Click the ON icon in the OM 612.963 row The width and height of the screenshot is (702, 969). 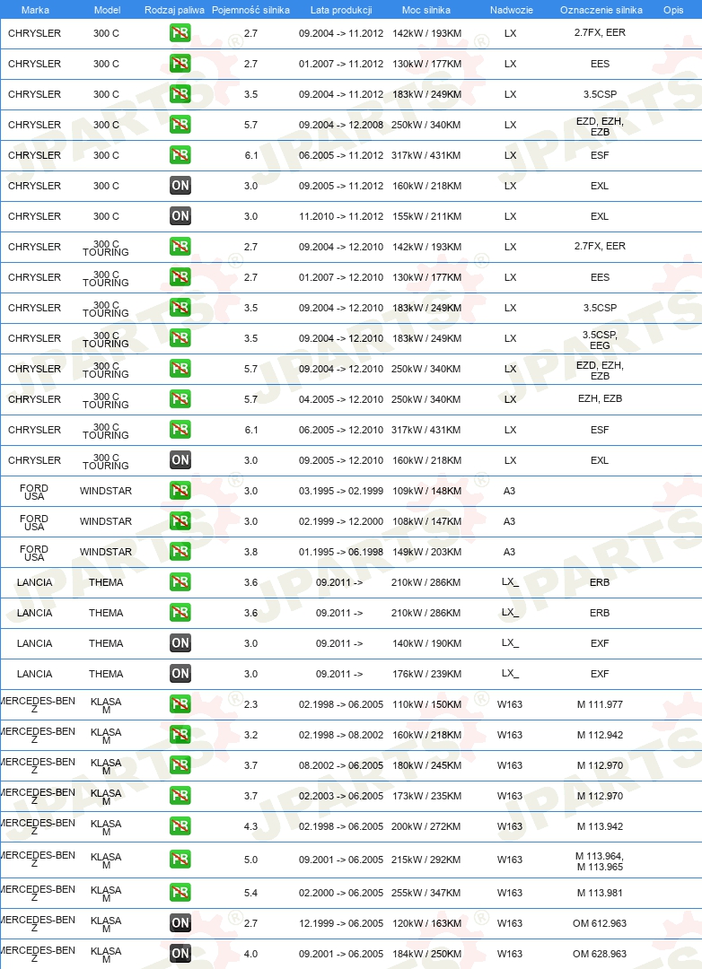click(180, 923)
